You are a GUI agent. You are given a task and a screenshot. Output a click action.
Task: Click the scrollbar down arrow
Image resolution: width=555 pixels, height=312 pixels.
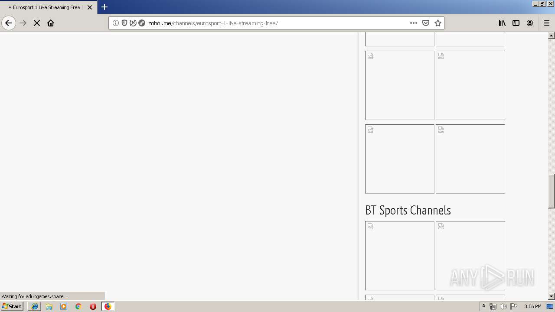[x=552, y=296]
